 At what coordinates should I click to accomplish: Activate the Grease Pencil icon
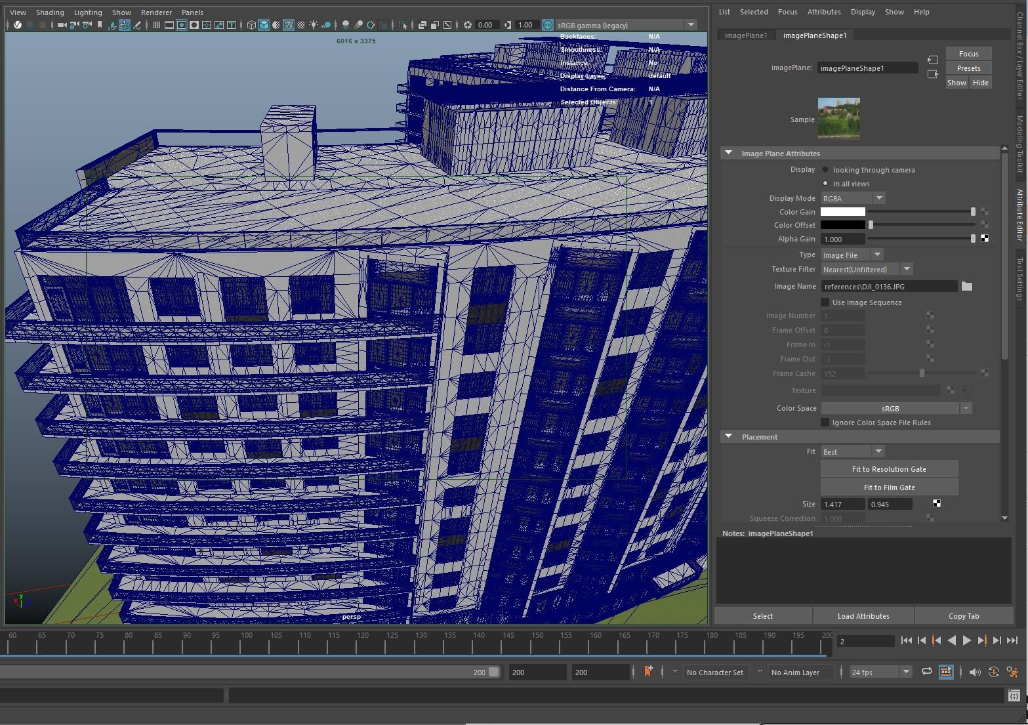136,25
